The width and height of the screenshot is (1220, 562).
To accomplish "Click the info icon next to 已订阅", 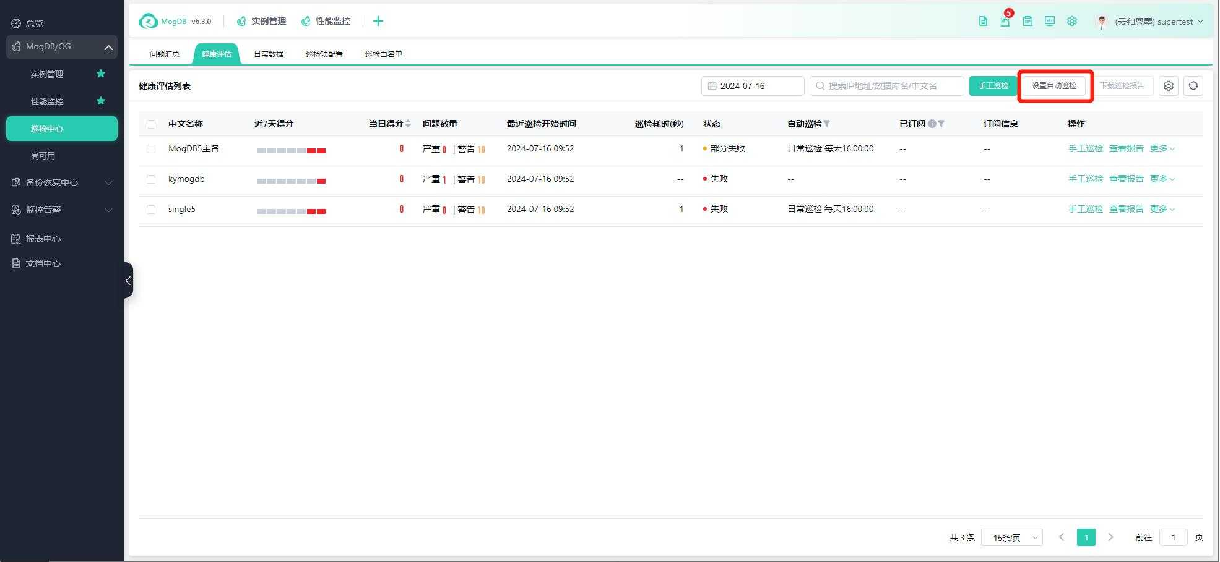I will click(x=932, y=124).
